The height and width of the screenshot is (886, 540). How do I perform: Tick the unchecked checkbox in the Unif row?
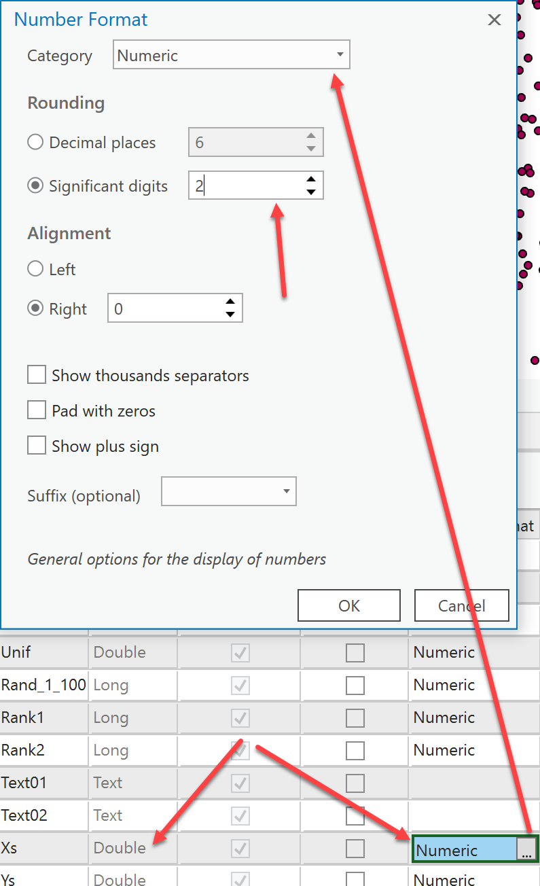pyautogui.click(x=355, y=653)
